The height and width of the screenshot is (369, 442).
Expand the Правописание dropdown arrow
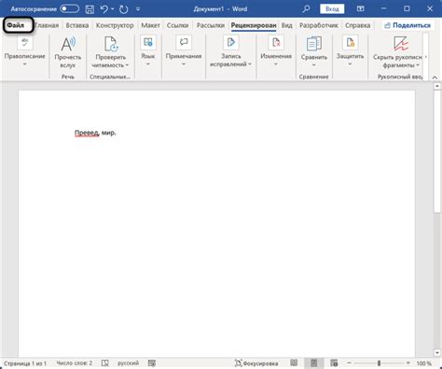[x=25, y=64]
